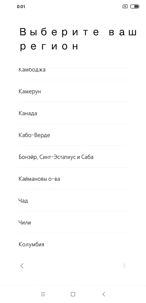
Task: Tap the forward arrow below the region list
Action: click(124, 266)
